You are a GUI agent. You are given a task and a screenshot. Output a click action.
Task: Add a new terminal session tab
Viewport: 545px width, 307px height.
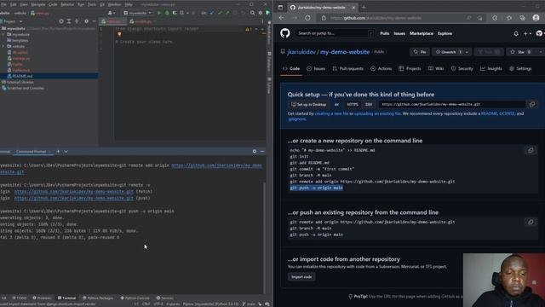coord(58,152)
